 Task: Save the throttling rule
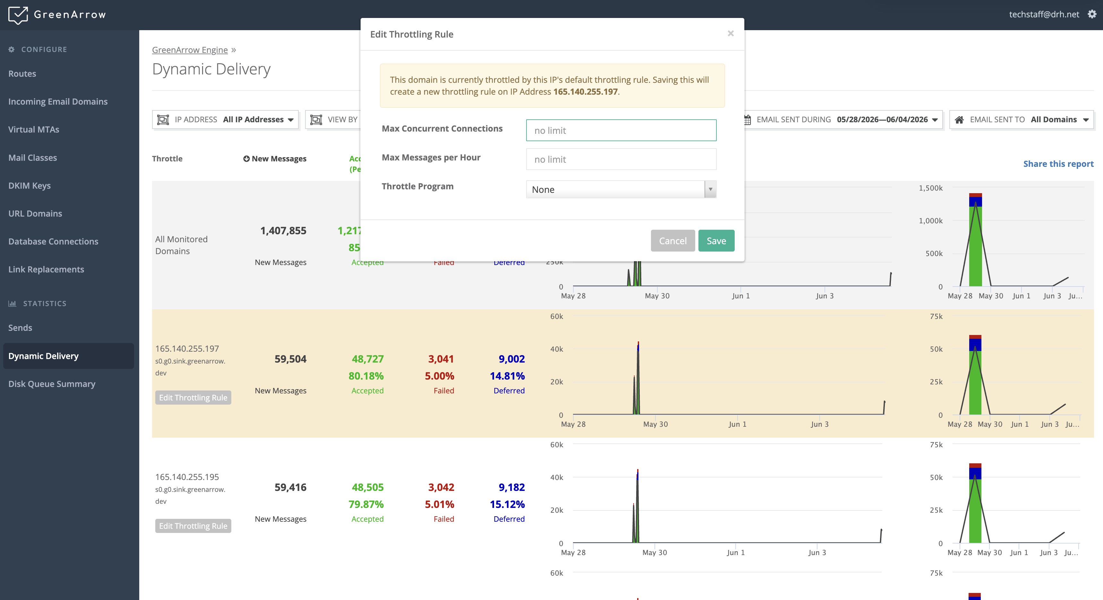716,241
